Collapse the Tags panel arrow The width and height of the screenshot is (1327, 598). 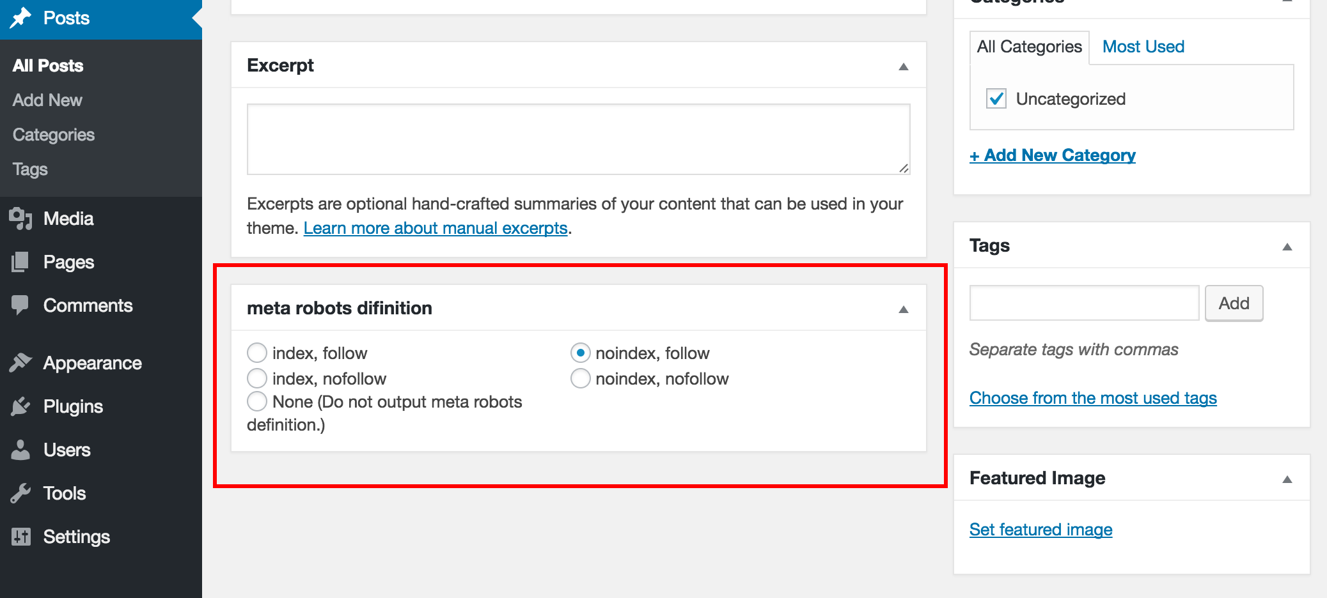click(x=1287, y=247)
